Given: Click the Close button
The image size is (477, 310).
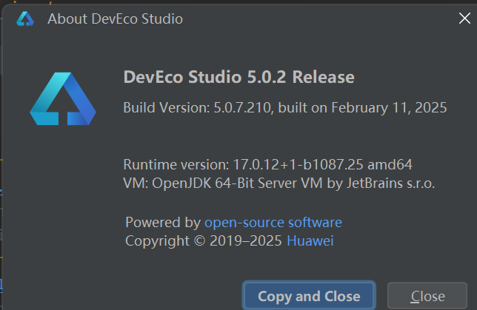Looking at the screenshot, I should (427, 296).
